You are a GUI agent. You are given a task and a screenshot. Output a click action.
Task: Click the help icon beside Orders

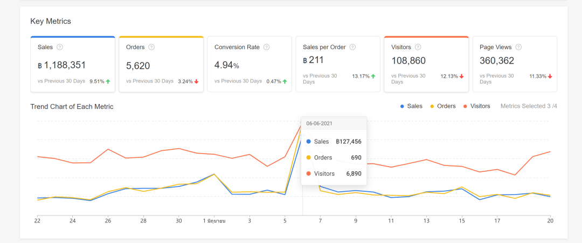151,47
